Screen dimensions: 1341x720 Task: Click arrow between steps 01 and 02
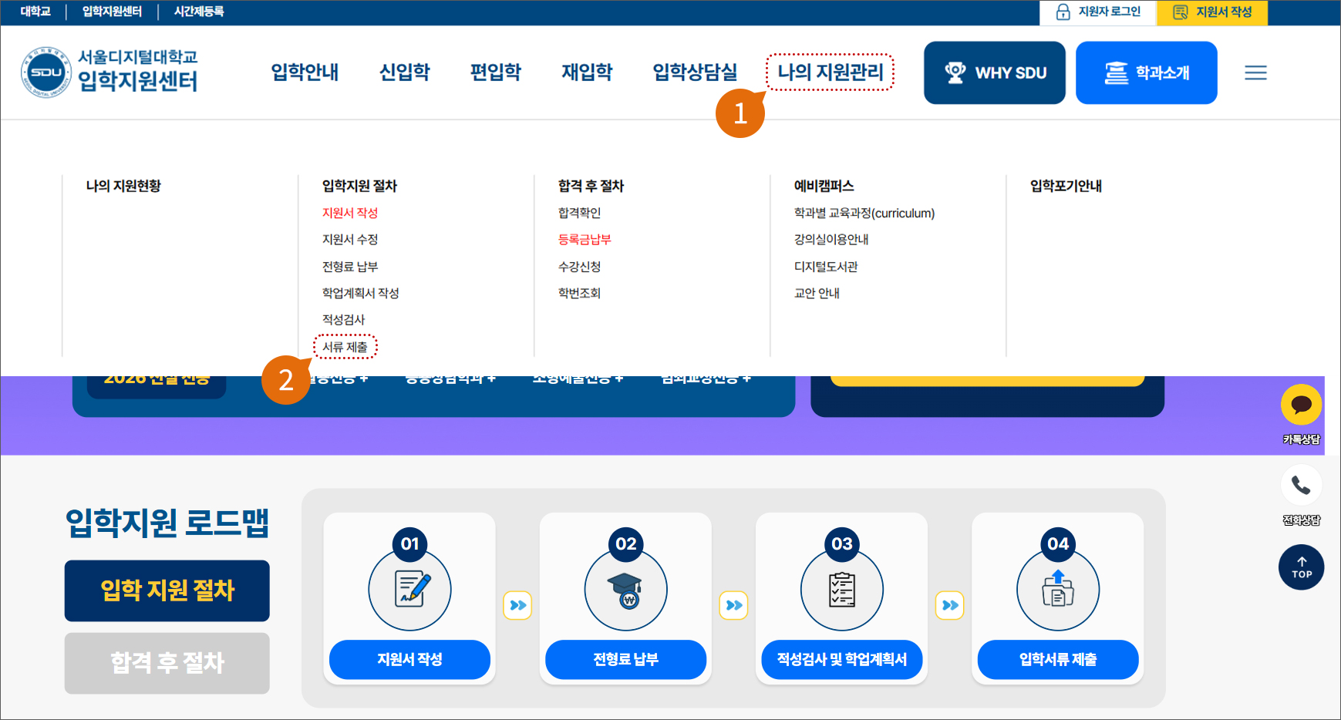517,605
